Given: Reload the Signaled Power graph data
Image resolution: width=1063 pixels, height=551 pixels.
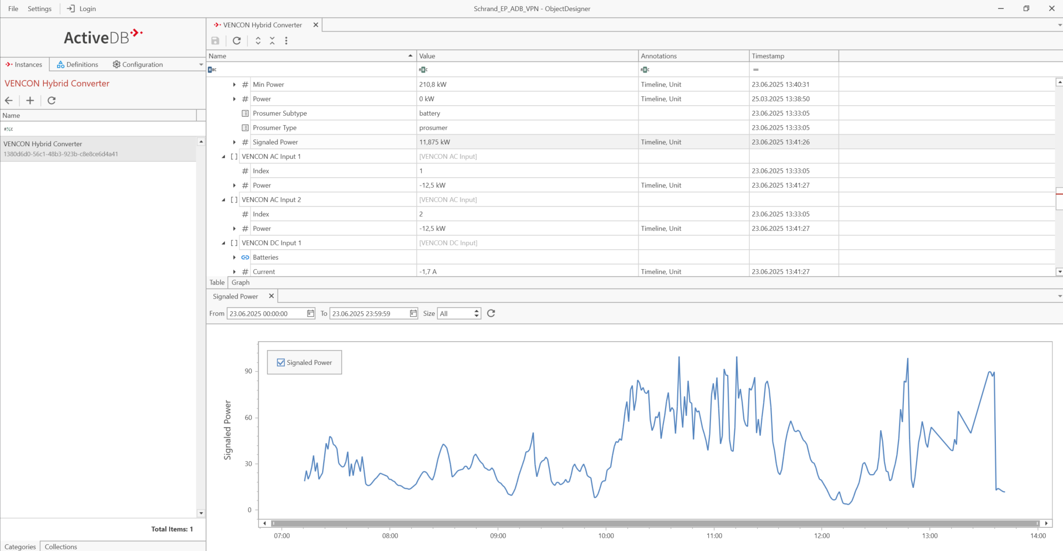Looking at the screenshot, I should (491, 313).
